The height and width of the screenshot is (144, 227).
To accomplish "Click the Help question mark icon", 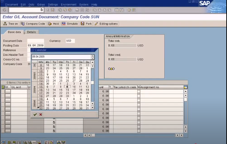I will tap(129, 10).
